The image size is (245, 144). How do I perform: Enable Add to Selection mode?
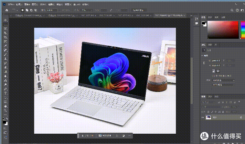click(27, 10)
